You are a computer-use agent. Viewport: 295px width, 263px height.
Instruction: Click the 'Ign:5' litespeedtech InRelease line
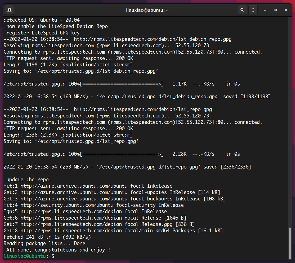click(85, 211)
